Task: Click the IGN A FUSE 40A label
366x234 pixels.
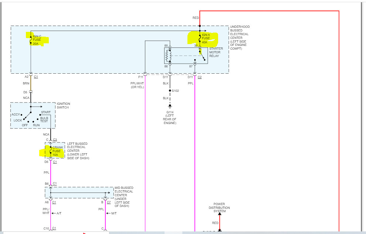Action: click(206, 39)
